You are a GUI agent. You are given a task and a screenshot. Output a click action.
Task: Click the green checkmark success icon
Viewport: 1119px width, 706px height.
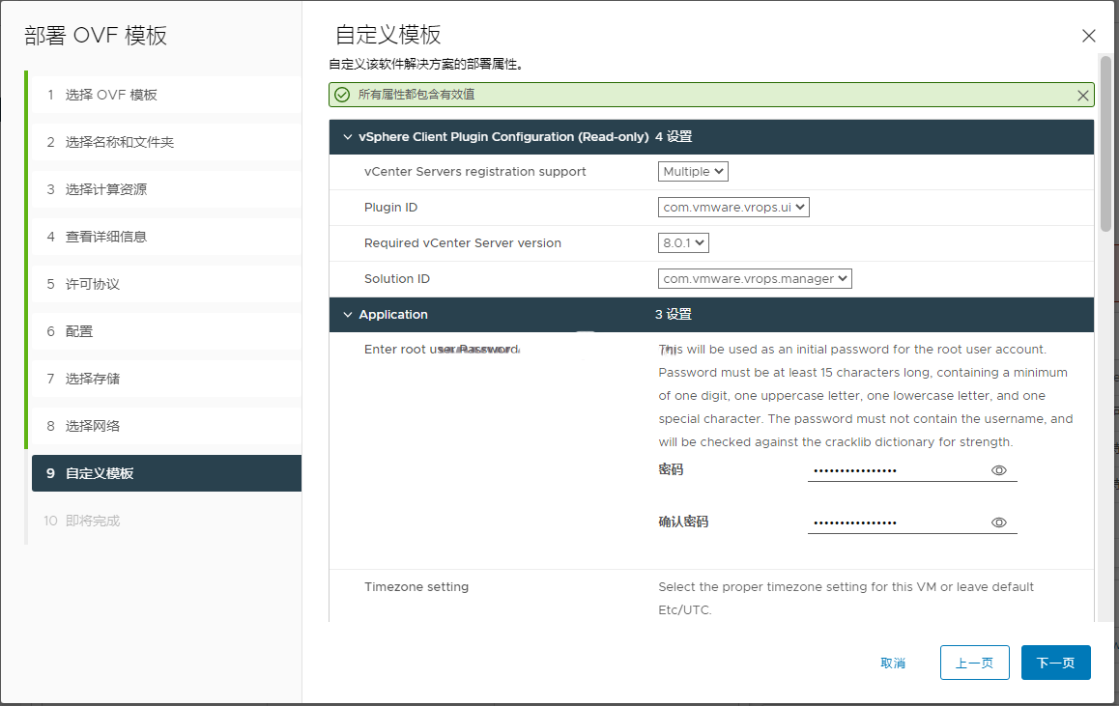coord(342,95)
